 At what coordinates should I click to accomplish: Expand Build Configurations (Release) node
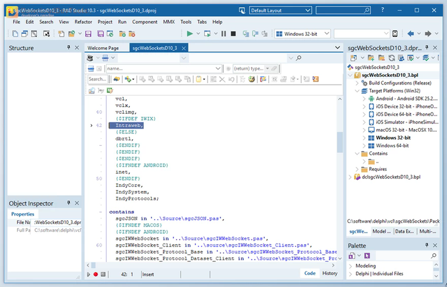(357, 83)
